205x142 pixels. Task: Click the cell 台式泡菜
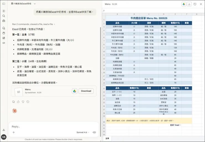coord(163,99)
